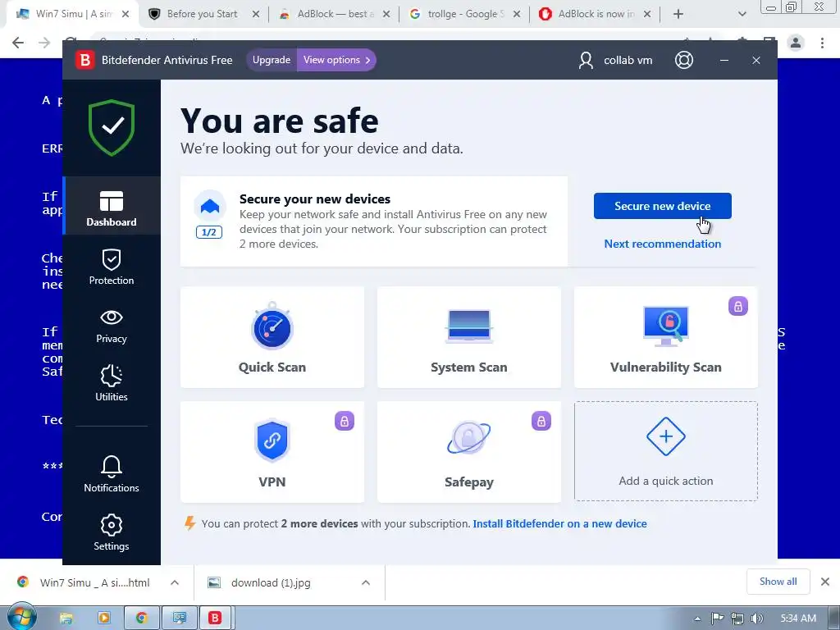Click the 1/2 recommendation counter
This screenshot has width=840, height=630.
point(209,232)
